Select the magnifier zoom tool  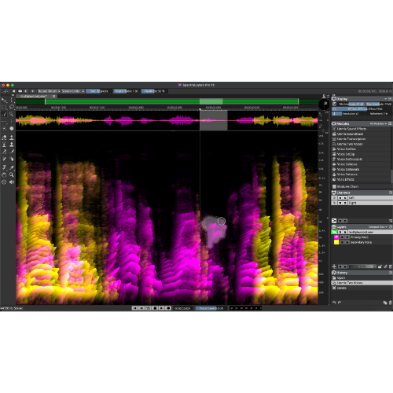coord(12,174)
